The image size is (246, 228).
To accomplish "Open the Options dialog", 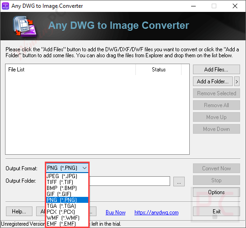I will (216, 192).
